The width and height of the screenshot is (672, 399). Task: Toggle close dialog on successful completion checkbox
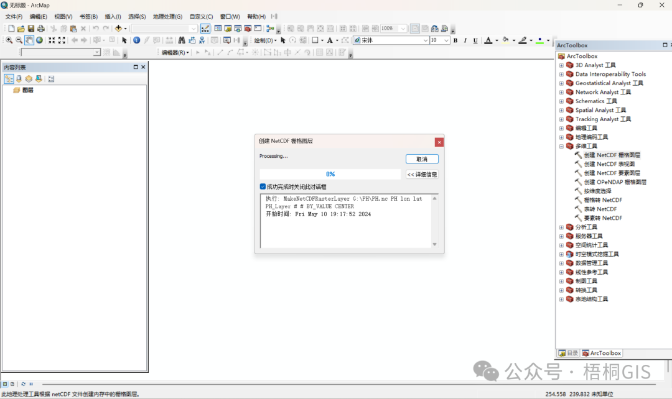point(263,186)
